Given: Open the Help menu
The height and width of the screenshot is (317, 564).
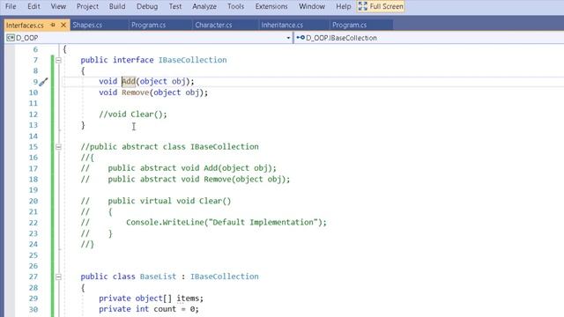Looking at the screenshot, I should [343, 6].
